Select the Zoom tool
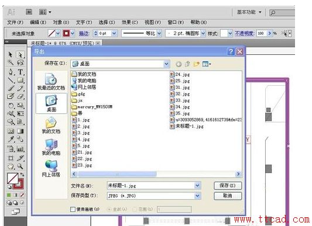312x226 pixels. tap(20, 166)
